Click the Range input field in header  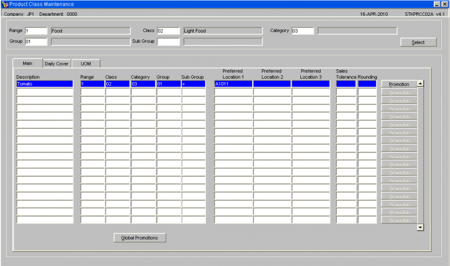click(x=36, y=31)
